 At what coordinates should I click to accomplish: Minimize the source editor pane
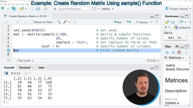[152, 17]
